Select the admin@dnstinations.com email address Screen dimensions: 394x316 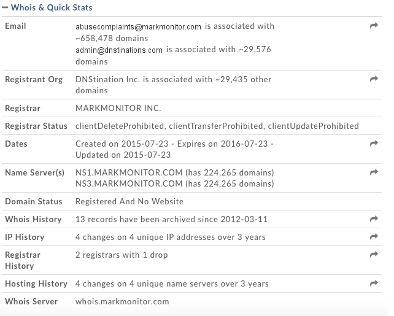119,50
